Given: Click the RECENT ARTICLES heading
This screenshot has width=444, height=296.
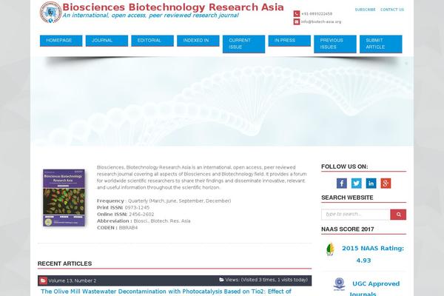Looking at the screenshot, I should [64, 263].
